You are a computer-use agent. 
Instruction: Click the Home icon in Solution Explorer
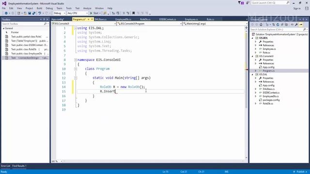(x=261, y=25)
